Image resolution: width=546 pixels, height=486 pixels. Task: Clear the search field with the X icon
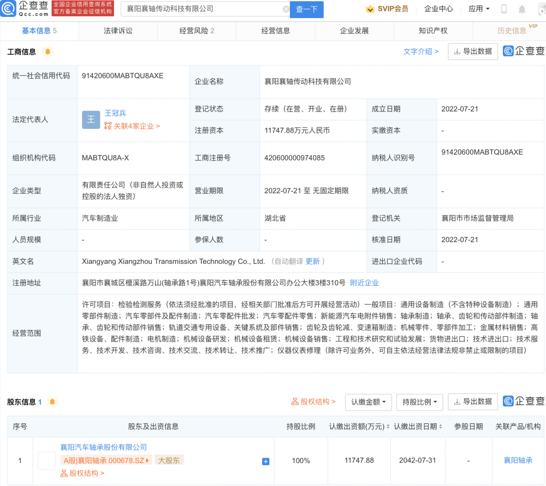[286, 9]
